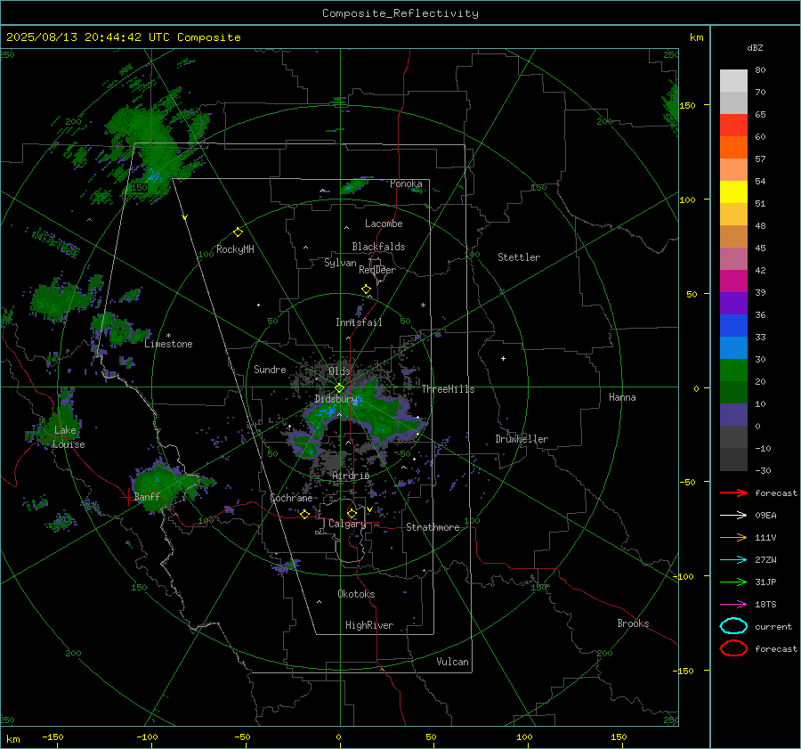Click the Innisfail city label
This screenshot has height=749, width=801.
pos(359,322)
